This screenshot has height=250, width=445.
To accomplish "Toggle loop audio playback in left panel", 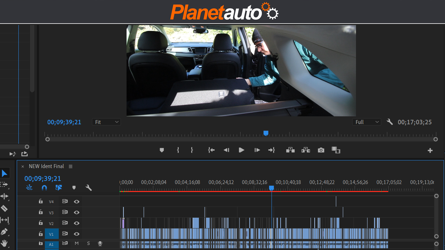I will [x=24, y=154].
